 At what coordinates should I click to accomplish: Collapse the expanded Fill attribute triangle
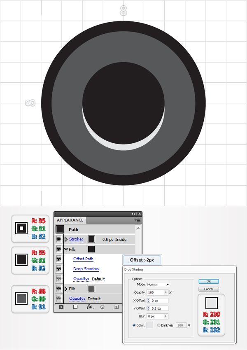click(66, 250)
